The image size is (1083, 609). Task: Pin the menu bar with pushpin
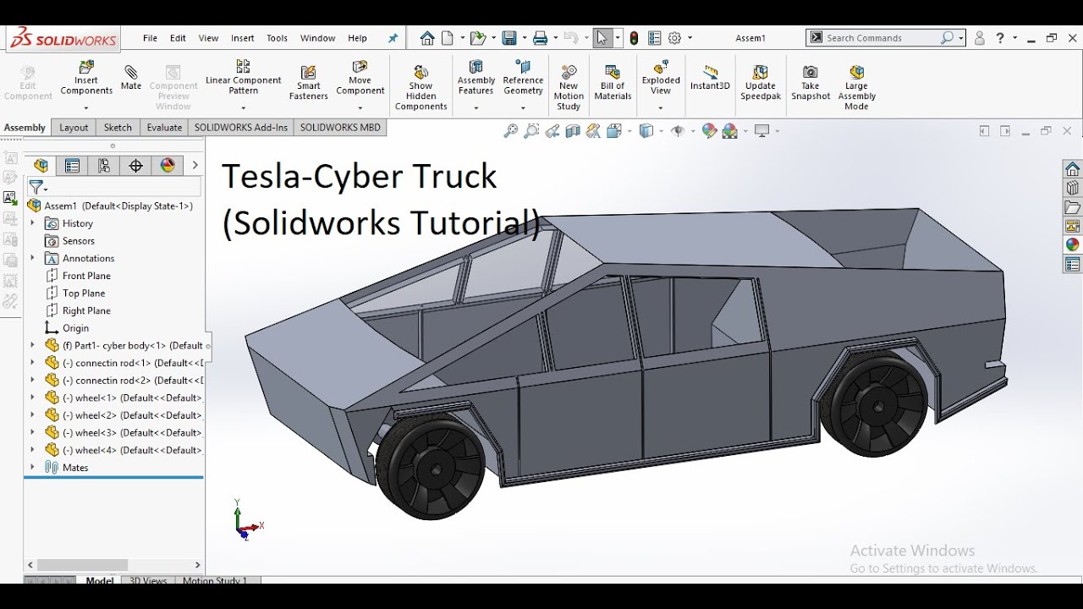click(x=393, y=38)
